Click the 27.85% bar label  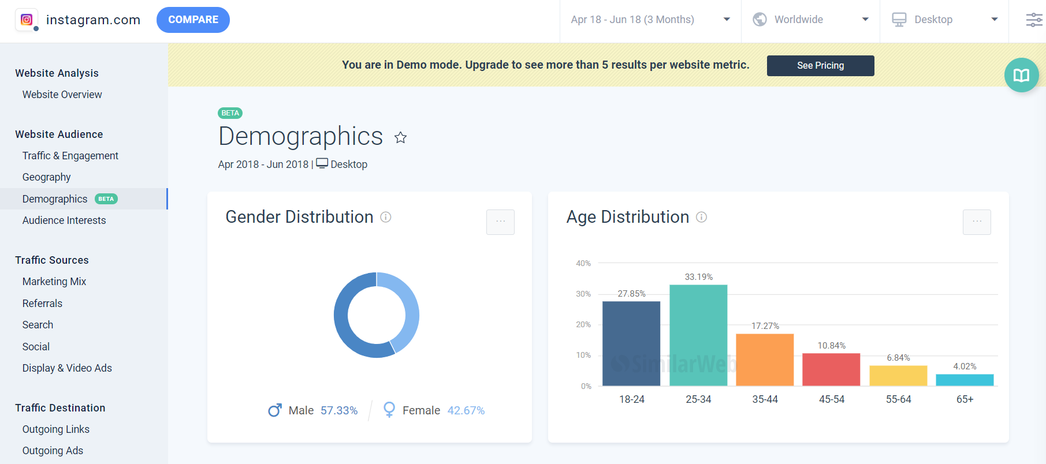(x=631, y=294)
